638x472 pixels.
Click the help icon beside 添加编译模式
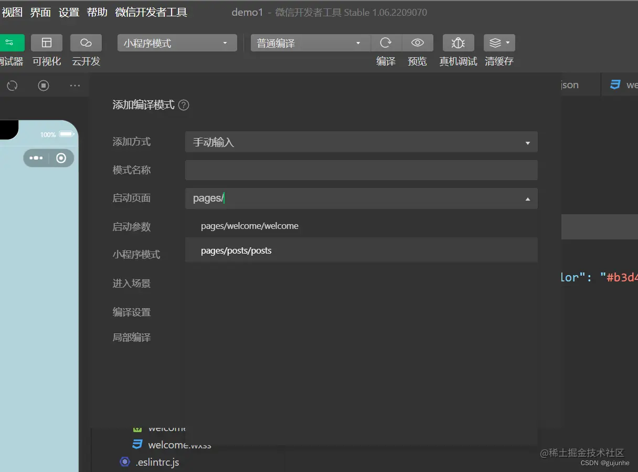184,105
